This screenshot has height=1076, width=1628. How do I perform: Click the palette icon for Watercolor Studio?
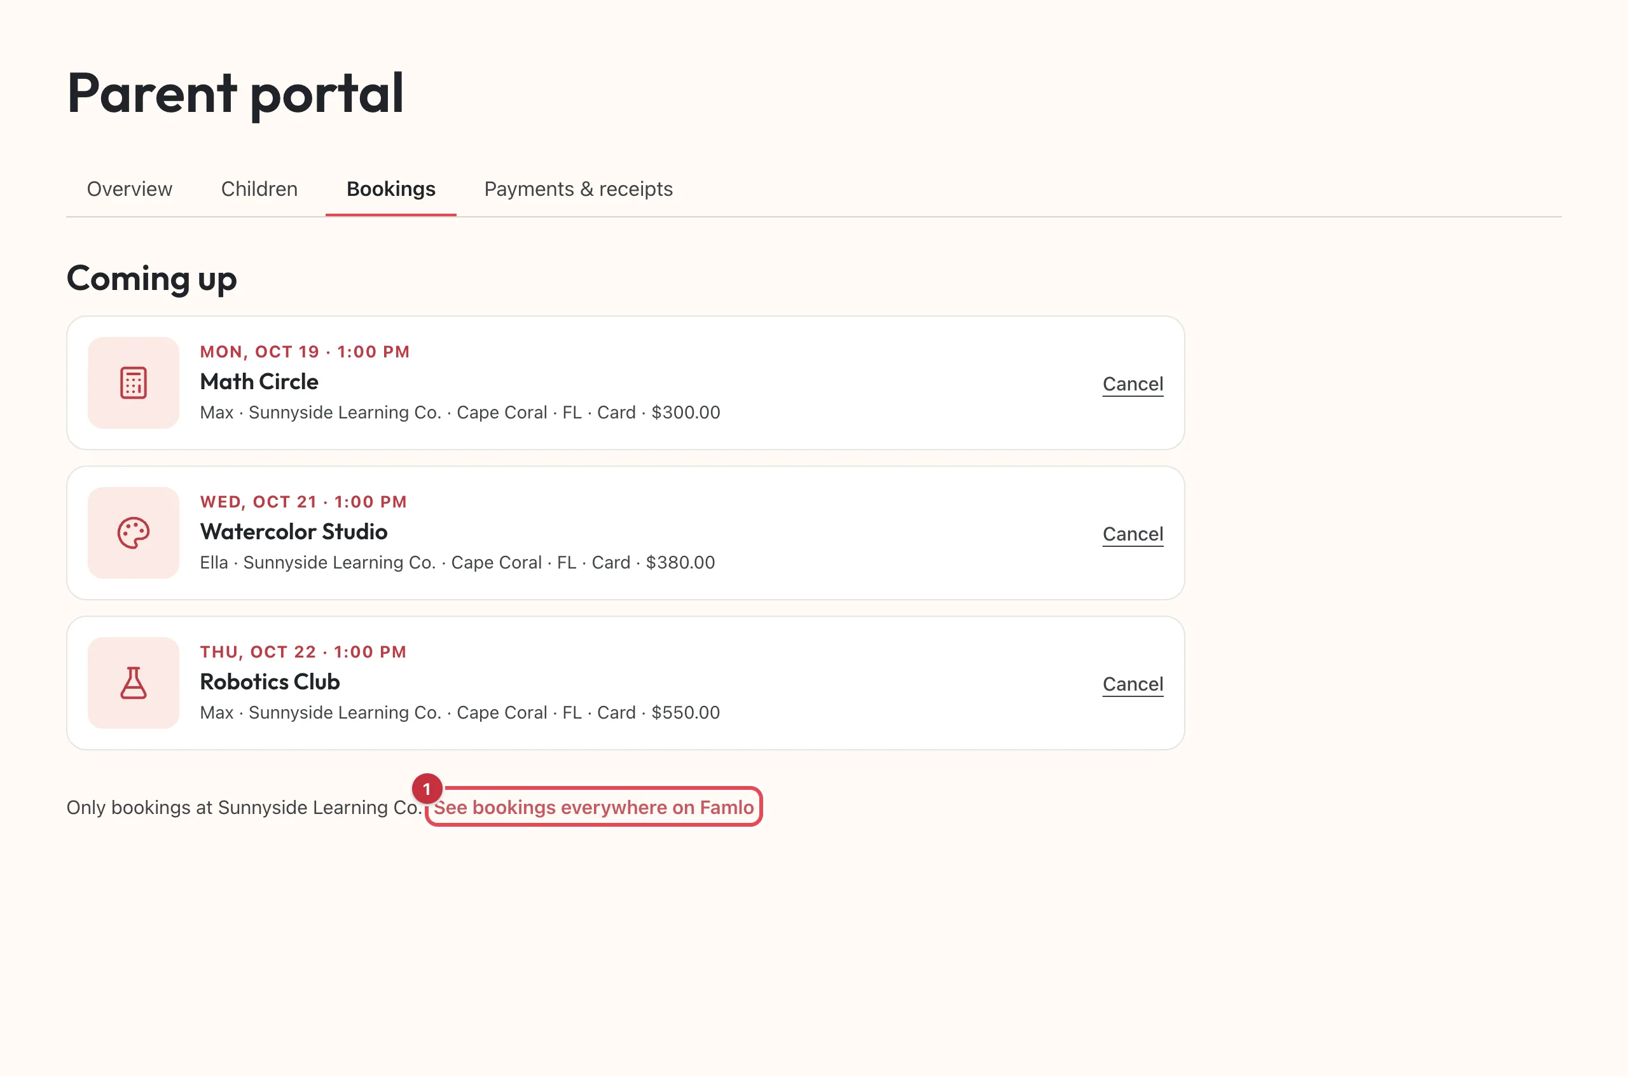click(133, 533)
